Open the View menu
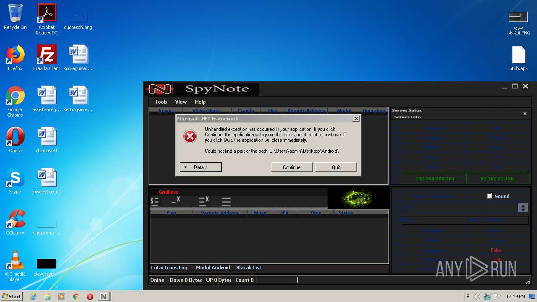This screenshot has width=537, height=302. coord(181,102)
